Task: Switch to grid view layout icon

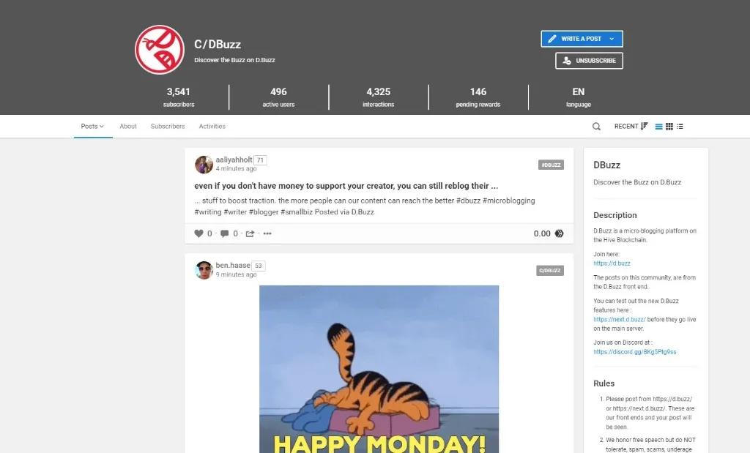Action: coord(669,127)
